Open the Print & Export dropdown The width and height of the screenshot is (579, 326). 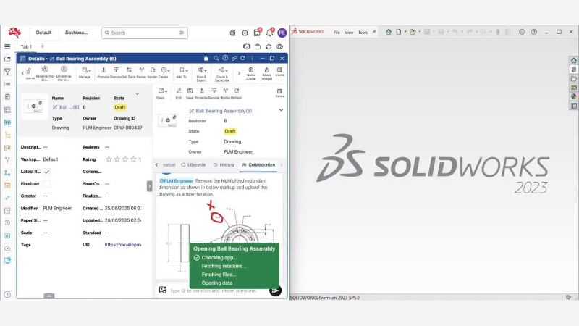pos(201,72)
